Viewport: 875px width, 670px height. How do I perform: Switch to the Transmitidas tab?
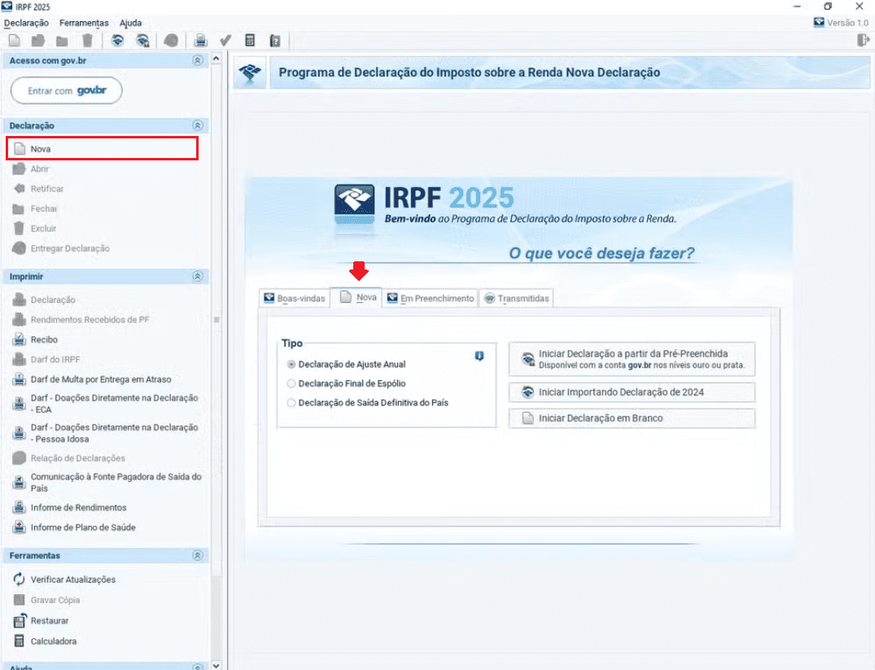(517, 298)
